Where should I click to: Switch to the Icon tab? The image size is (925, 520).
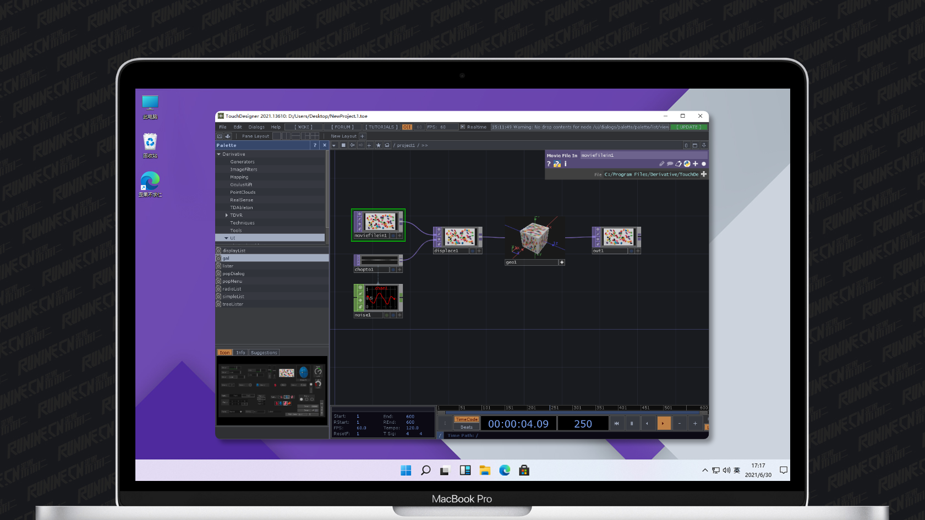point(225,353)
